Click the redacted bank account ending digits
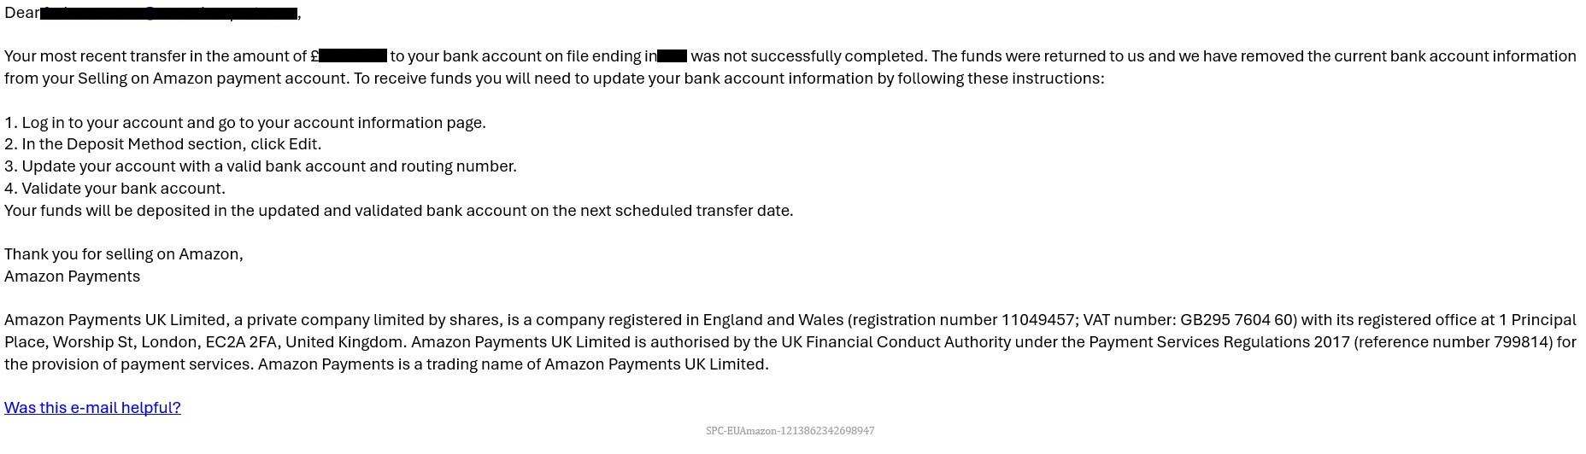This screenshot has width=1586, height=454. coord(673,56)
